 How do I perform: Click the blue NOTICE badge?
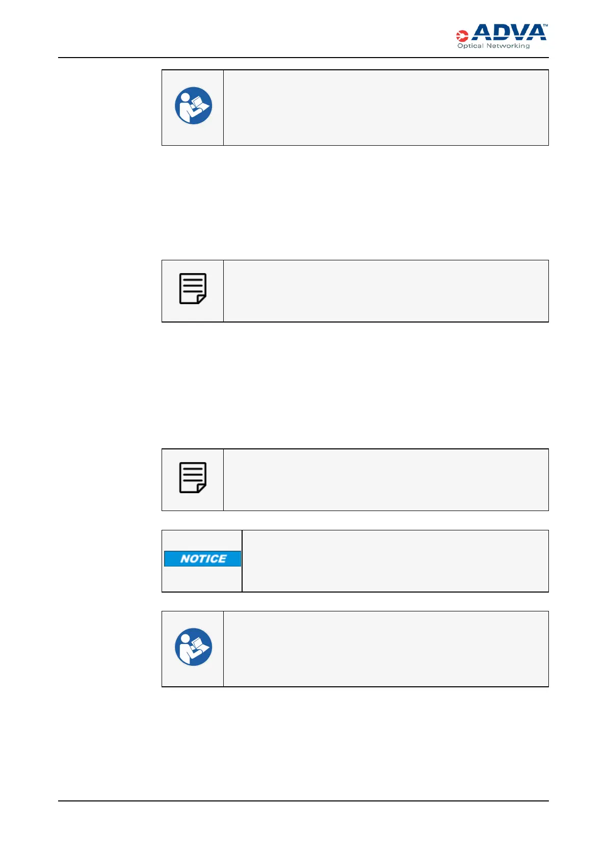(202, 559)
